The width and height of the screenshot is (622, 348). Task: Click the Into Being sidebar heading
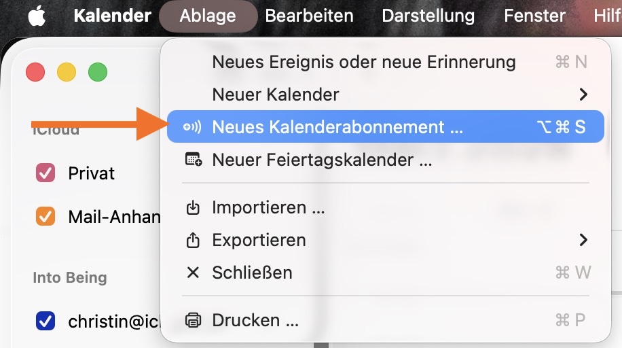coord(70,277)
